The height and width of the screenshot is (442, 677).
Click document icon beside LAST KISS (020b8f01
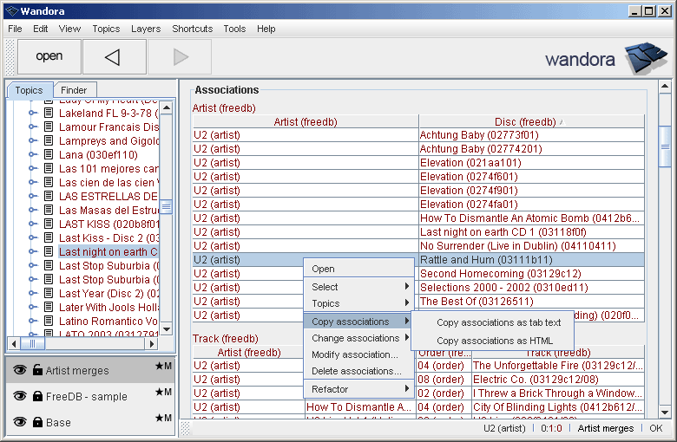(49, 224)
